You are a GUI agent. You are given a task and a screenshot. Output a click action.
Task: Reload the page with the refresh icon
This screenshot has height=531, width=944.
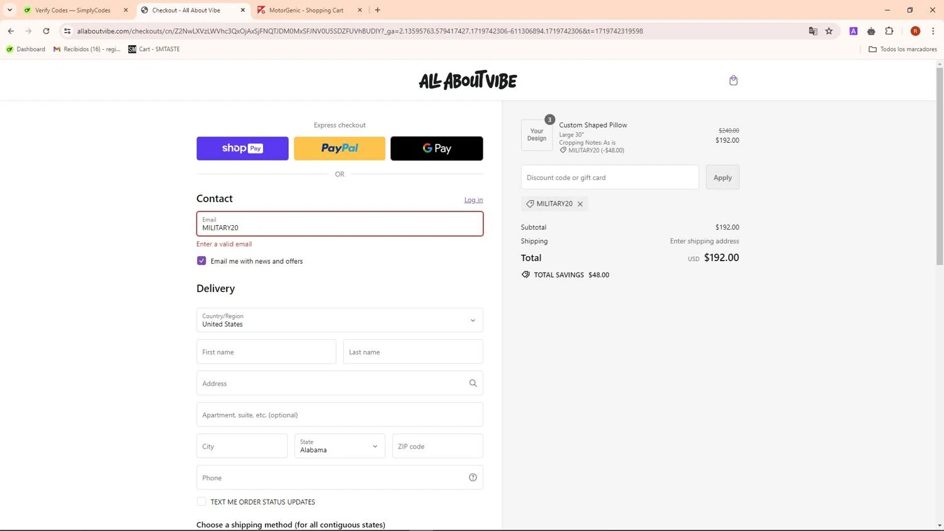(46, 31)
